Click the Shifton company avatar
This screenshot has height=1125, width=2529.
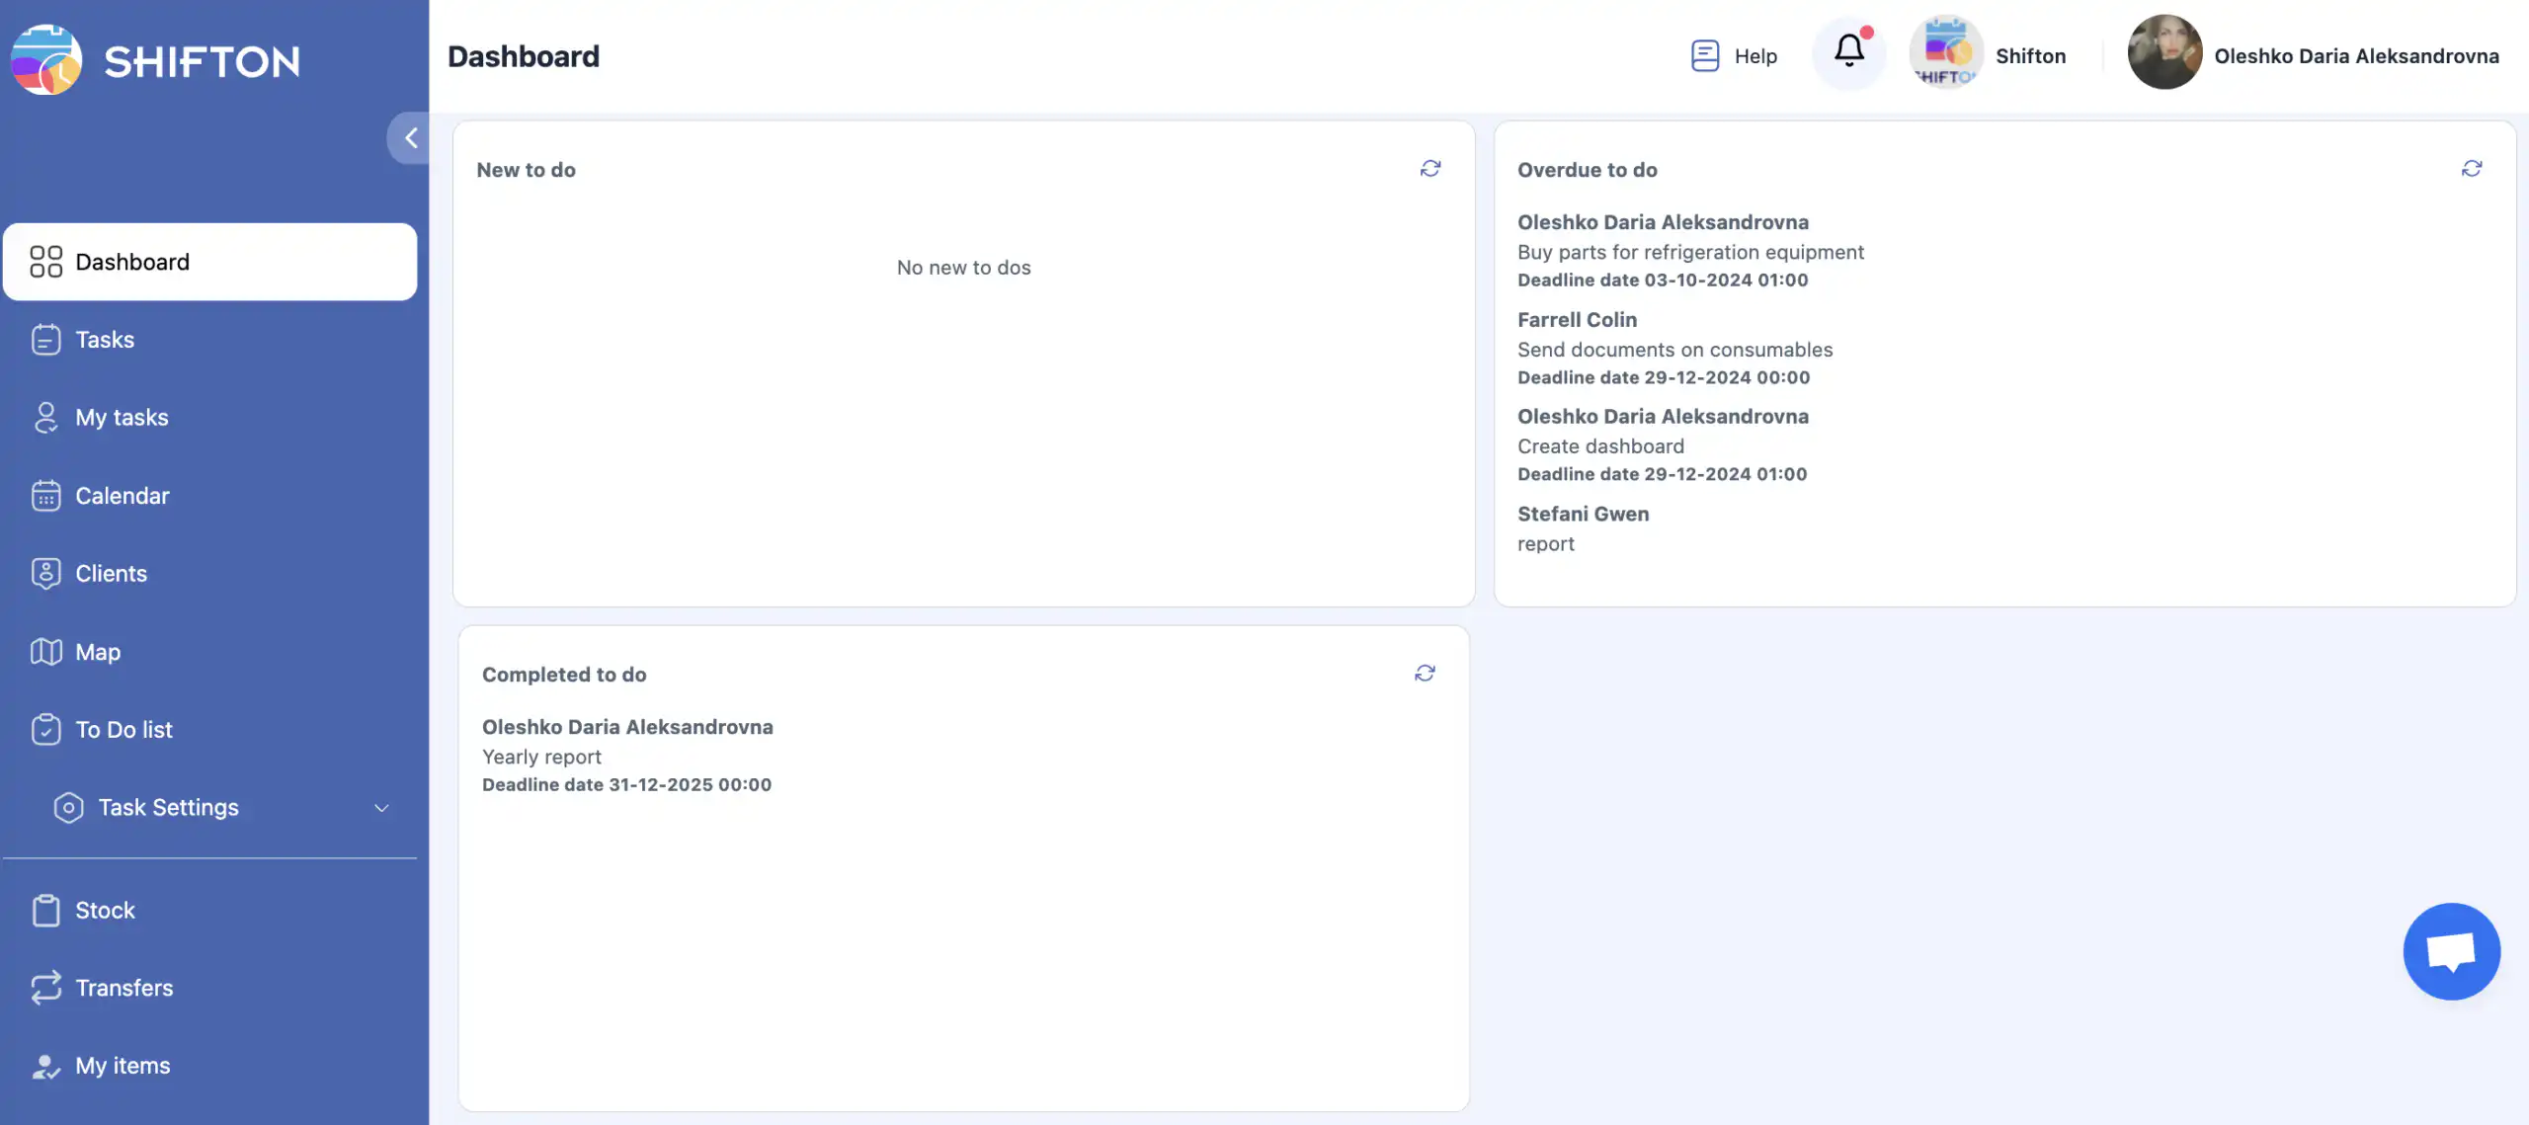coord(1945,54)
